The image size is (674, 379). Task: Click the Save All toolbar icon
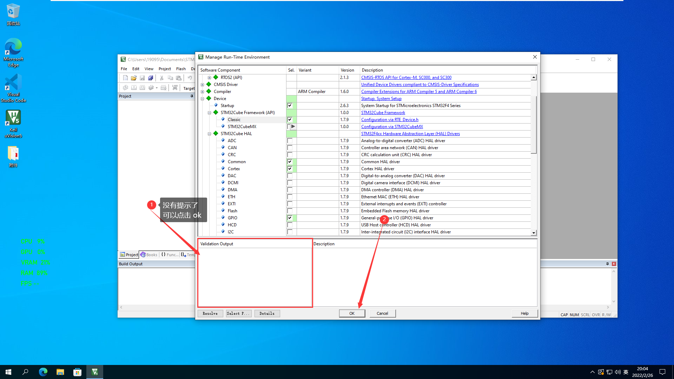coord(151,78)
